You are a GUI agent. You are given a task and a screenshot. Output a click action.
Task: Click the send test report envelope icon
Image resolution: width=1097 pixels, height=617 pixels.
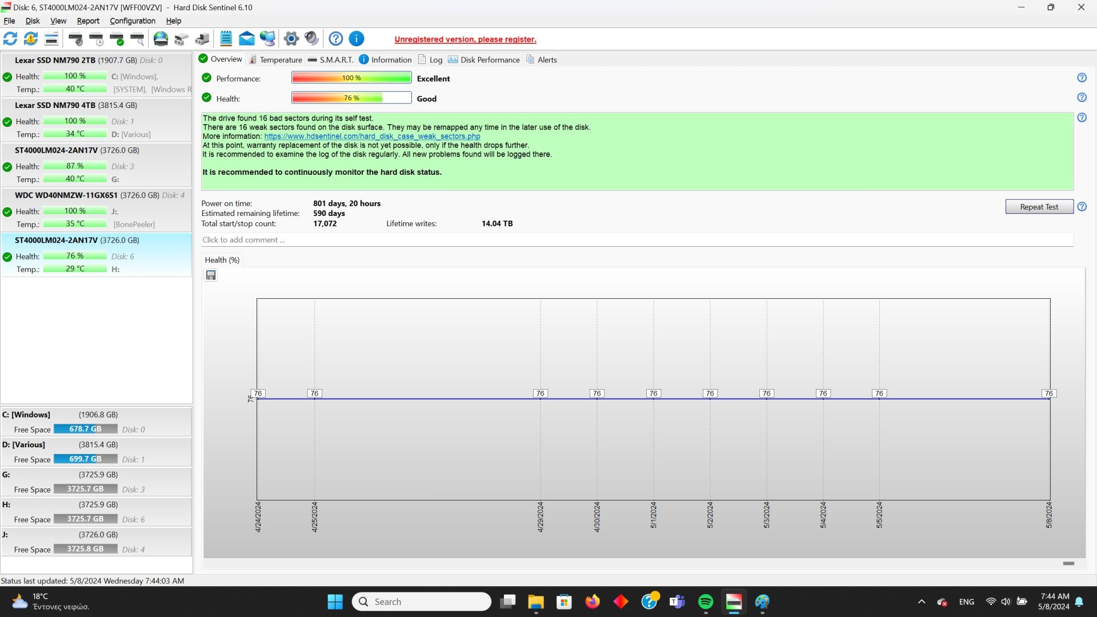coord(246,39)
